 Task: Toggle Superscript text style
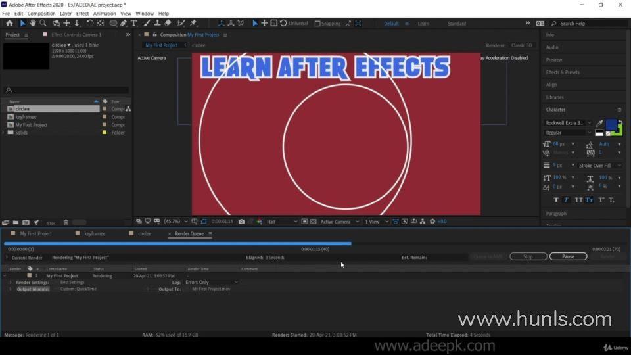(601, 200)
